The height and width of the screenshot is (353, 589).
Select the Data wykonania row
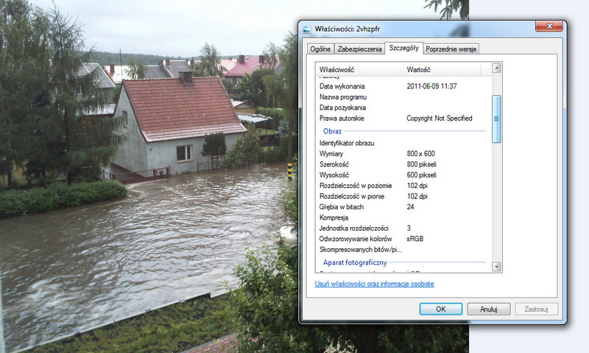(403, 86)
